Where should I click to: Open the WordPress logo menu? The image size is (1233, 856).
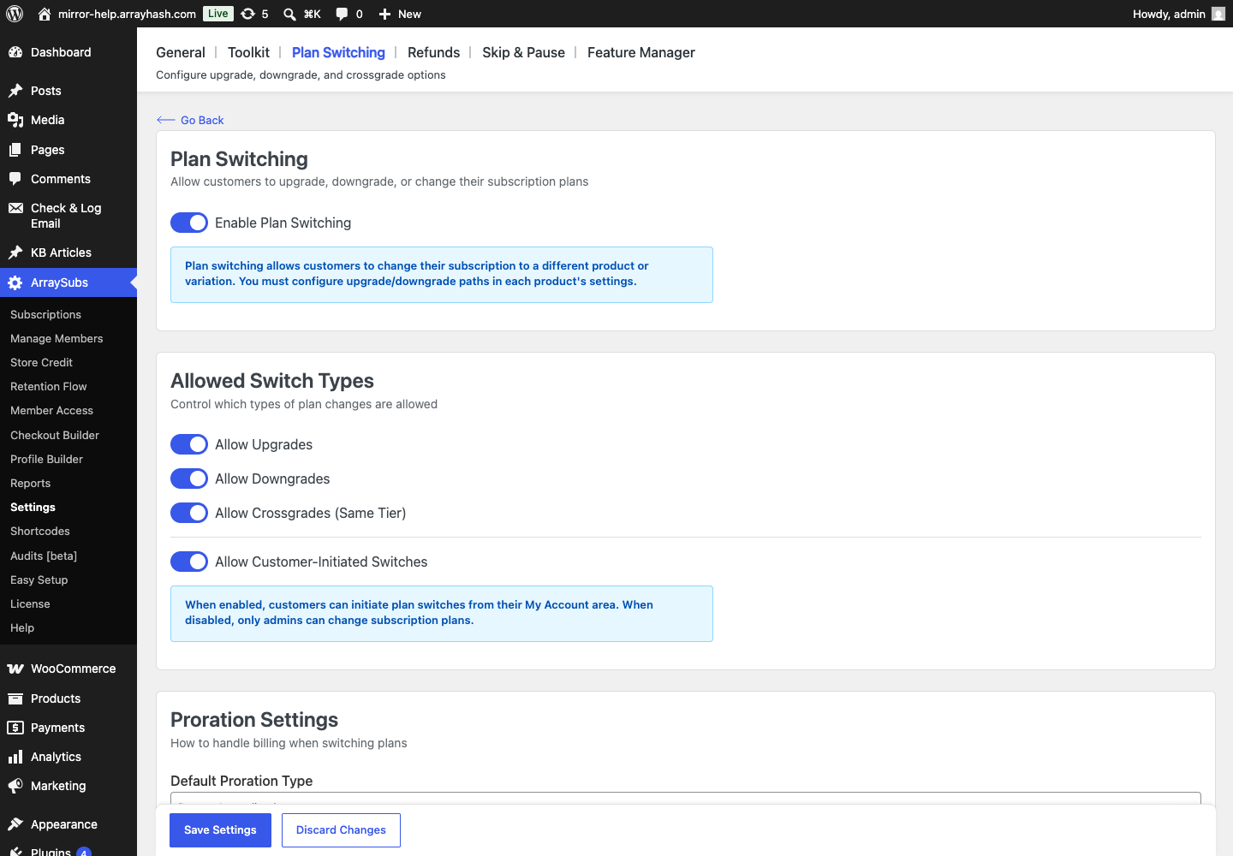click(x=15, y=14)
